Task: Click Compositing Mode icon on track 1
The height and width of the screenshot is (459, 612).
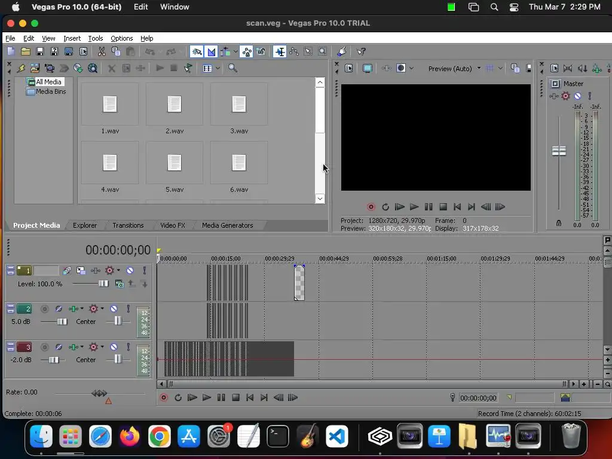Action: point(119,284)
